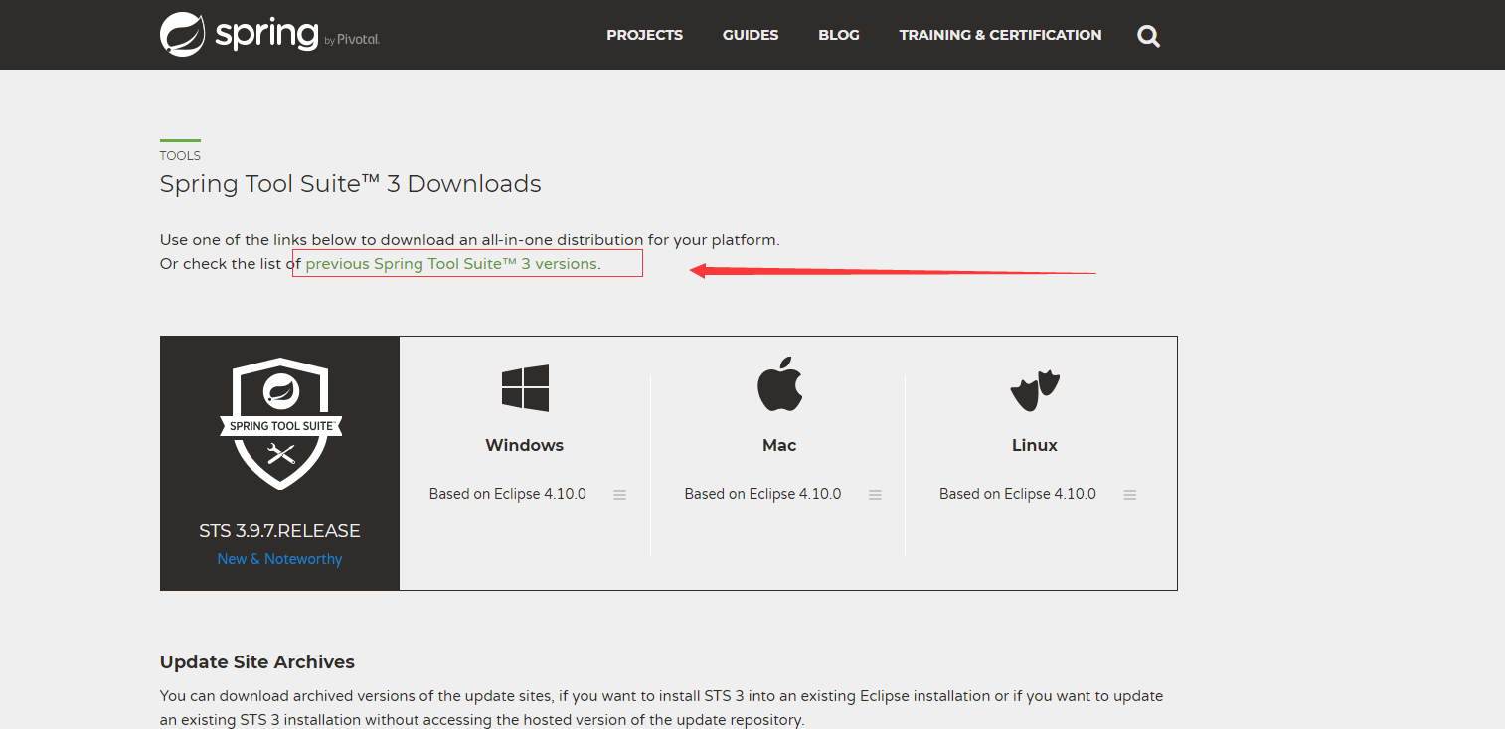Expand the Linux download options menu icon

(x=1130, y=495)
